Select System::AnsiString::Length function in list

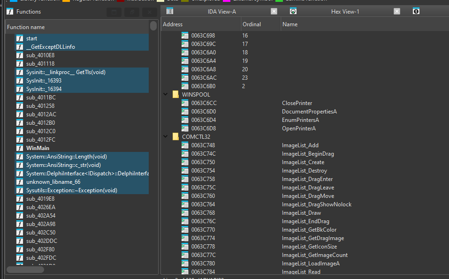66,157
